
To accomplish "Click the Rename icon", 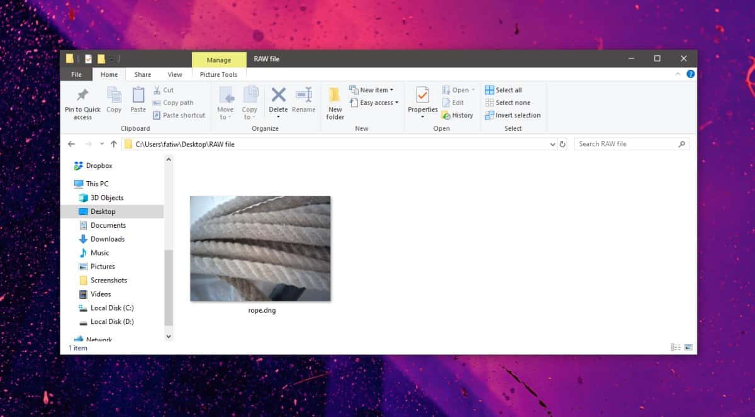I will [304, 95].
